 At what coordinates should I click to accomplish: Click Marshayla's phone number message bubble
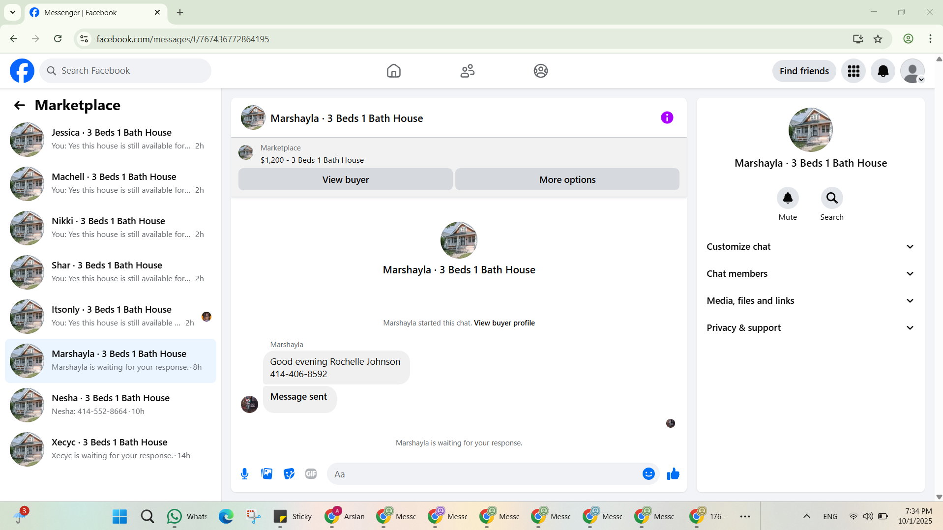tap(336, 368)
